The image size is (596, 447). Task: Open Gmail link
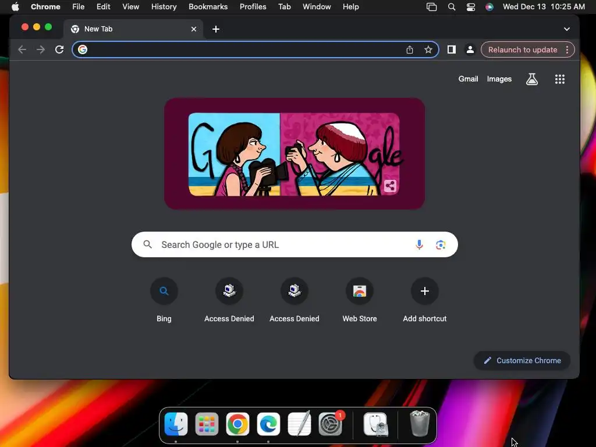coord(468,79)
